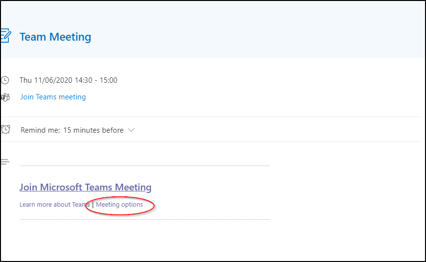Click the edit event icon beside Team Meeting
This screenshot has height=262, width=426.
[6, 36]
